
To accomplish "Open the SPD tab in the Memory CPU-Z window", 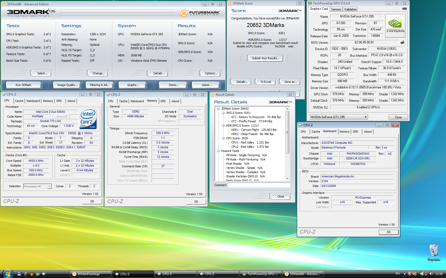I will click(x=163, y=101).
